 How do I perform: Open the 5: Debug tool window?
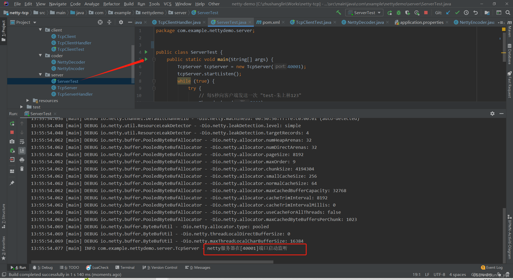pos(43,267)
